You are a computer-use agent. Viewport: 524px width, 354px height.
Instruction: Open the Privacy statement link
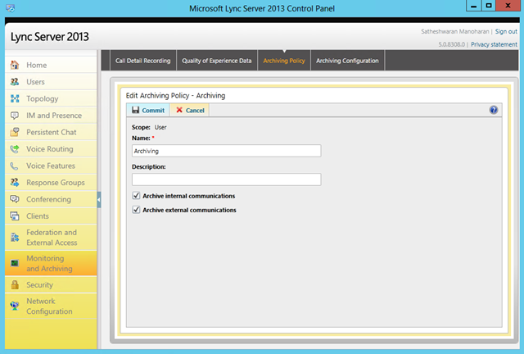pyautogui.click(x=494, y=44)
